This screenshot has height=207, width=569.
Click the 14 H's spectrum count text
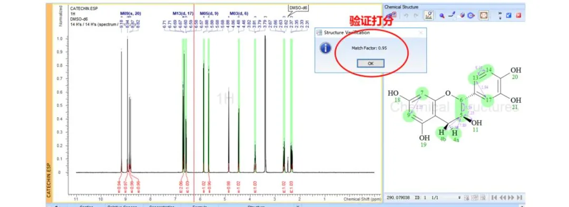coord(94,25)
